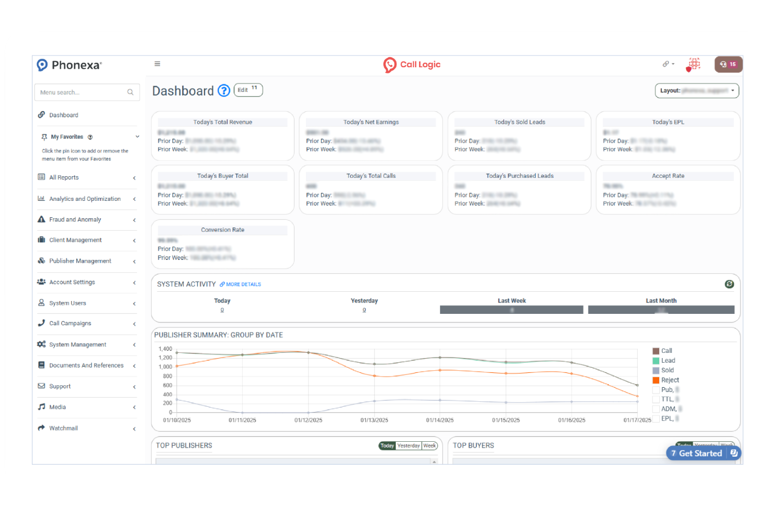The image size is (761, 507).
Task: Open the More Details link
Action: tap(240, 285)
